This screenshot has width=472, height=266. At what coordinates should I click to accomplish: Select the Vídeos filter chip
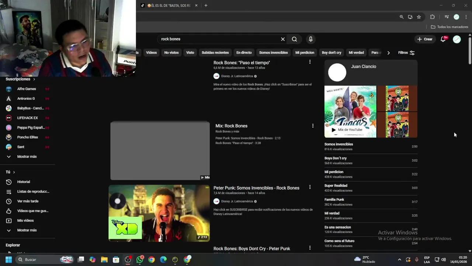tap(151, 52)
